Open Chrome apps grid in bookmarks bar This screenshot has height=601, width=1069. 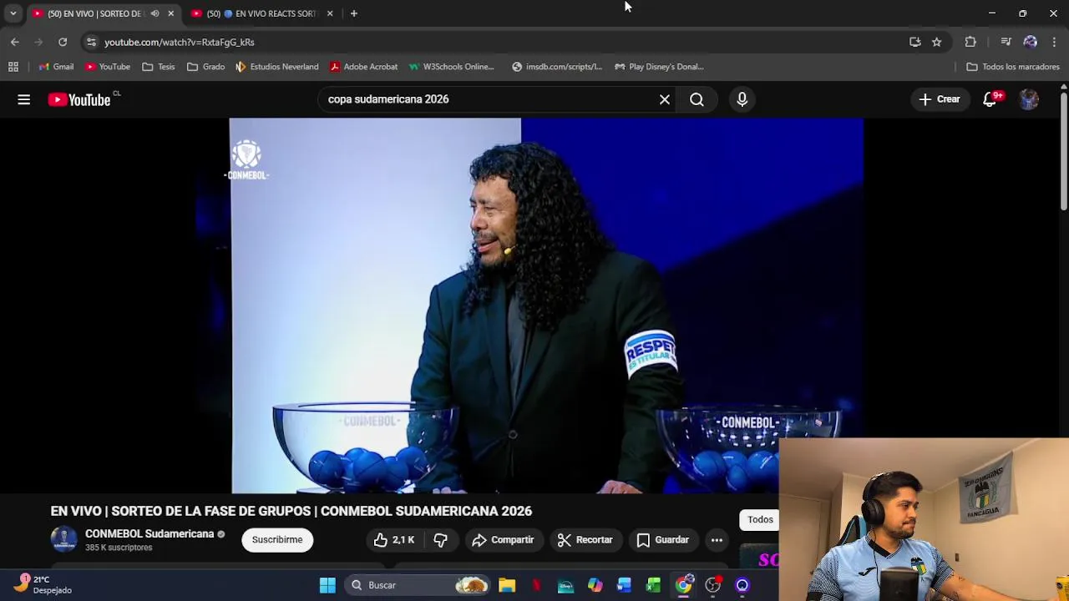coord(13,67)
